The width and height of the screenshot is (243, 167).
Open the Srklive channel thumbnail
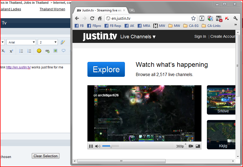tap(221, 100)
